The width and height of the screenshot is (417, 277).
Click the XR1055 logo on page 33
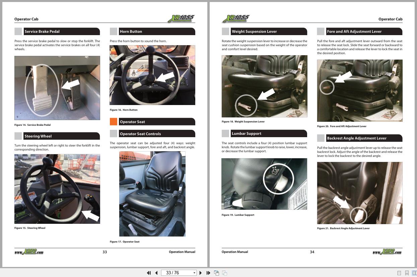[x=181, y=18]
